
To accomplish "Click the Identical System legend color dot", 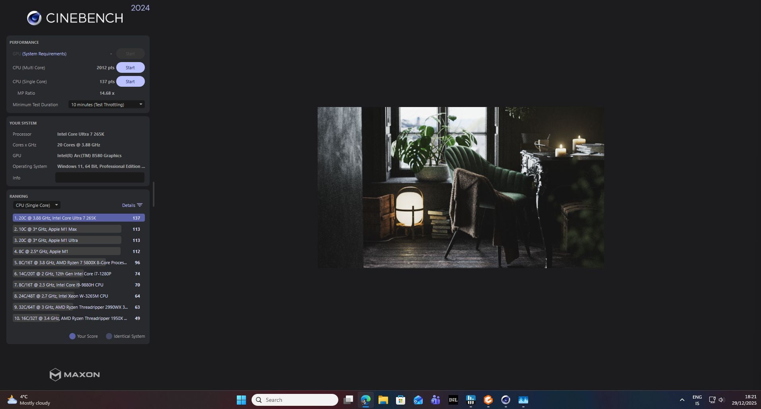I will (x=109, y=336).
